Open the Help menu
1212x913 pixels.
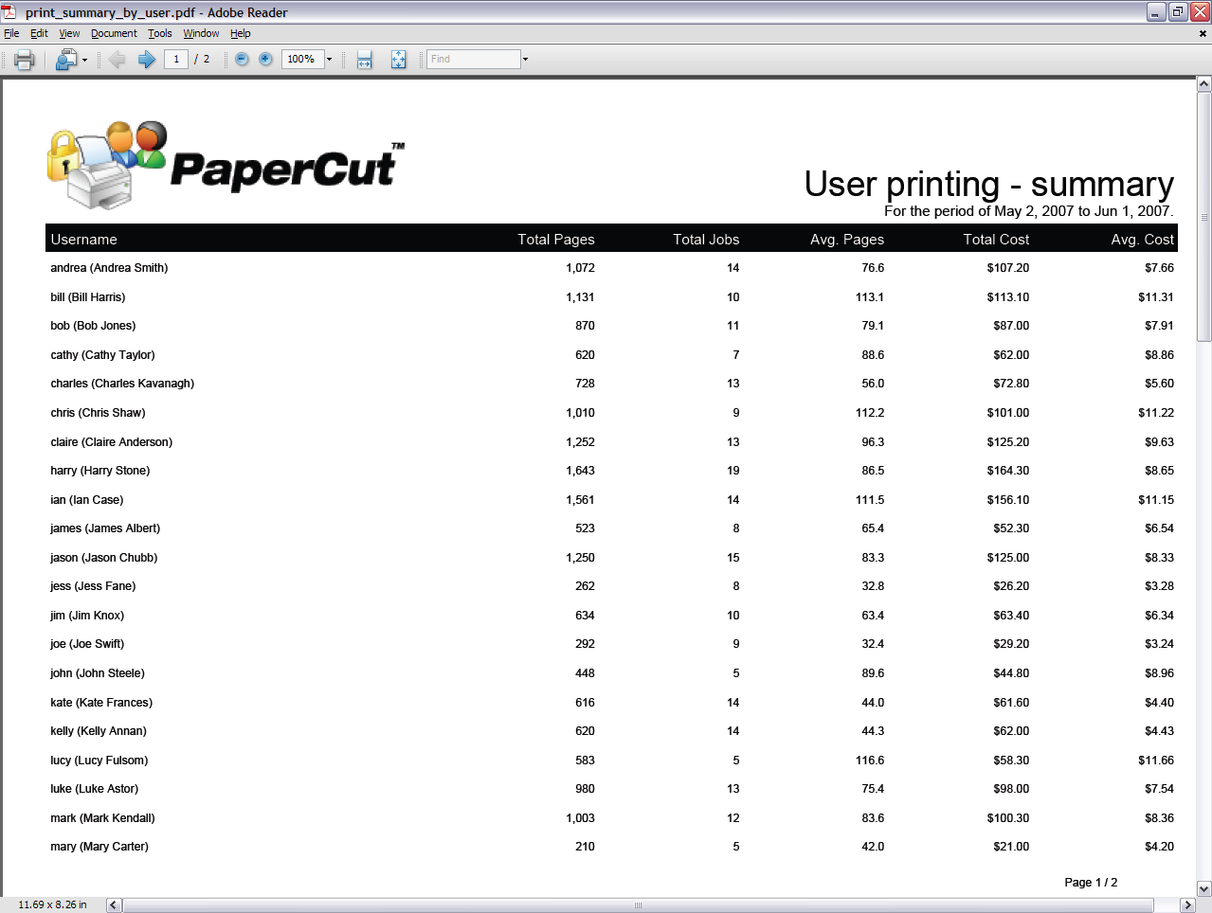[240, 33]
